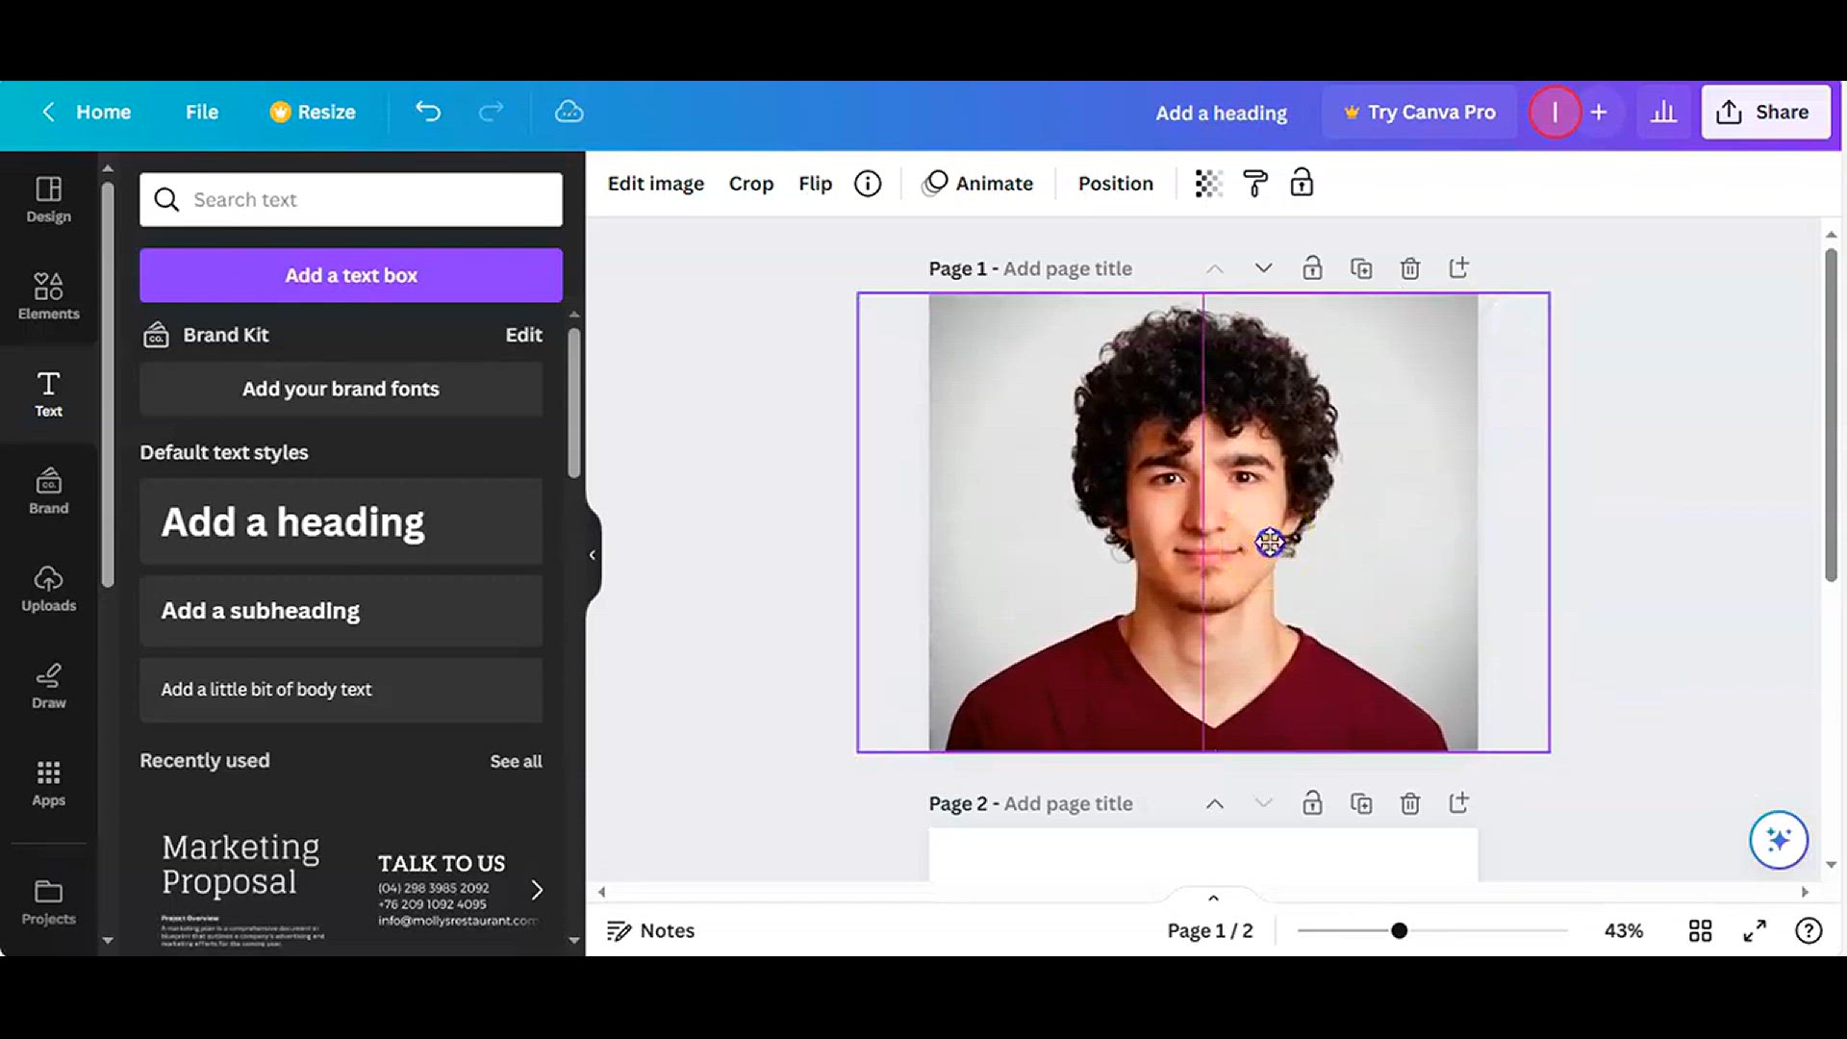1847x1039 pixels.
Task: Go to Home
Action: (103, 112)
